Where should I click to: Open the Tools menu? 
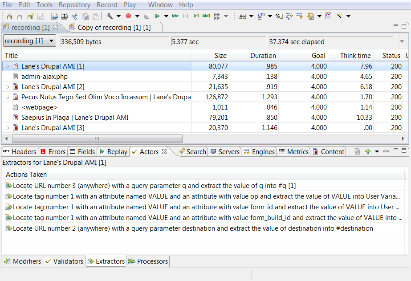point(45,5)
